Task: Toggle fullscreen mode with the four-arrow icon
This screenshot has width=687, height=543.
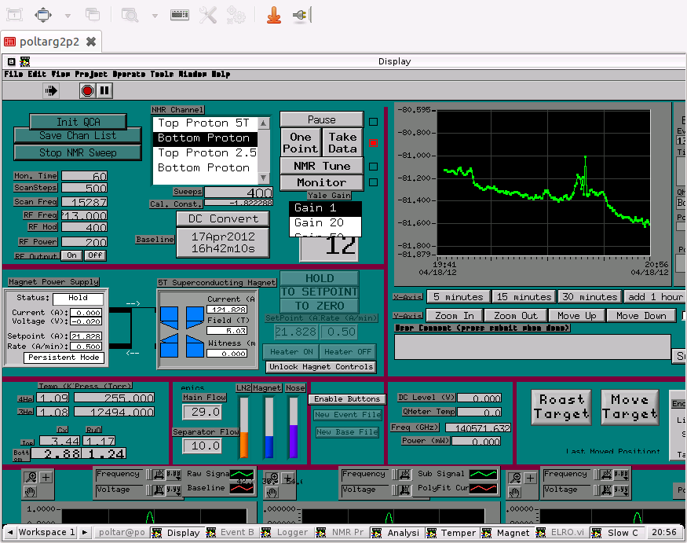Action: (43, 15)
